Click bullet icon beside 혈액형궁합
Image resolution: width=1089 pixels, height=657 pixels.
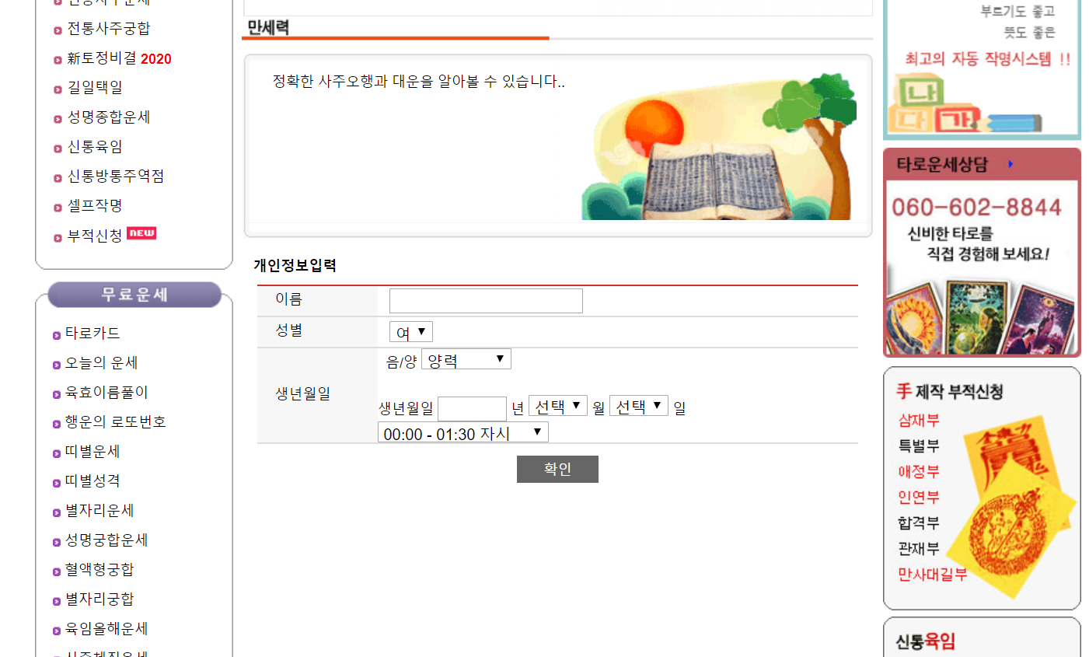pos(57,572)
